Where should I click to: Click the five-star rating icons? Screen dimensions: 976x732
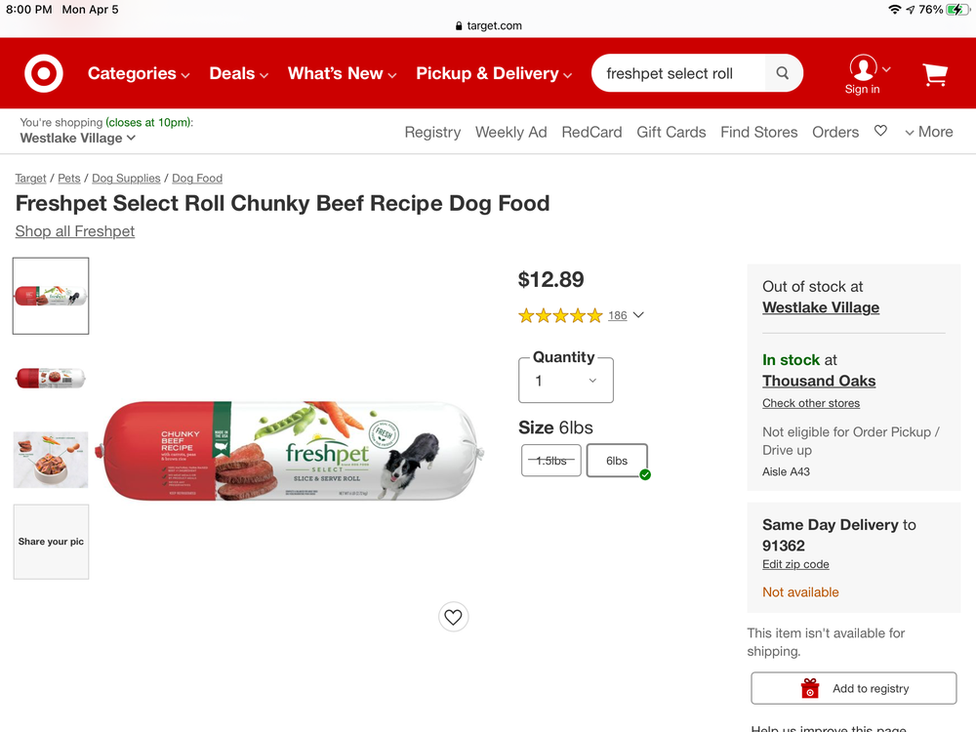tap(560, 315)
